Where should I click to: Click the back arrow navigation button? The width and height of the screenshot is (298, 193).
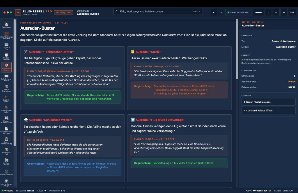[214, 12]
